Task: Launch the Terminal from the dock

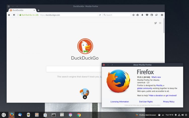Action: [53, 115]
